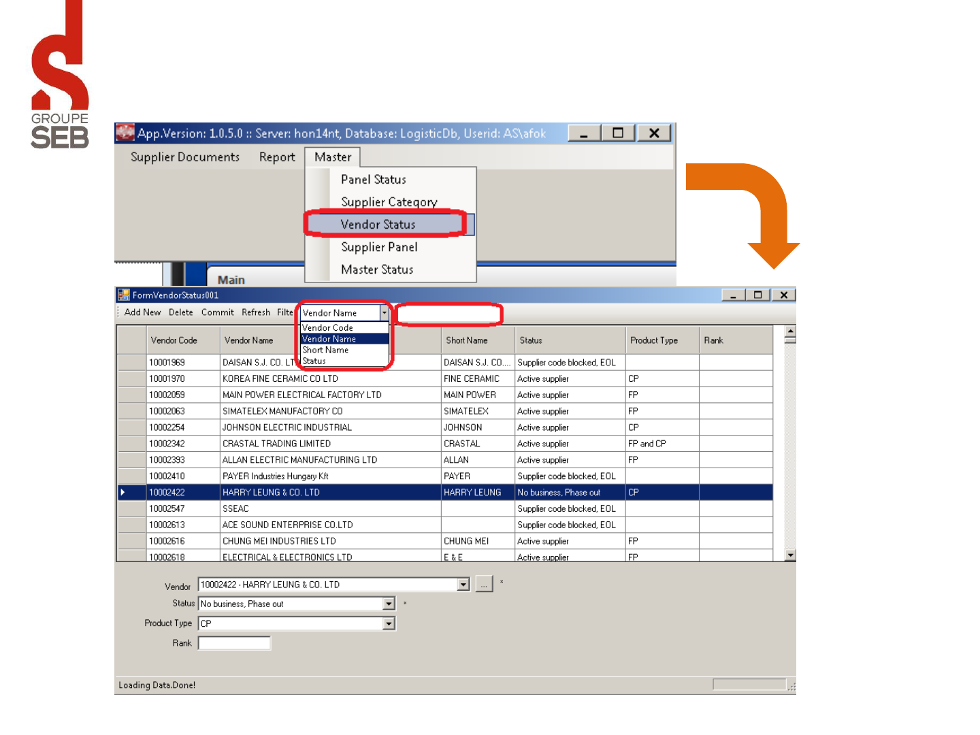Select Status in filter list
980x735 pixels.
344,361
